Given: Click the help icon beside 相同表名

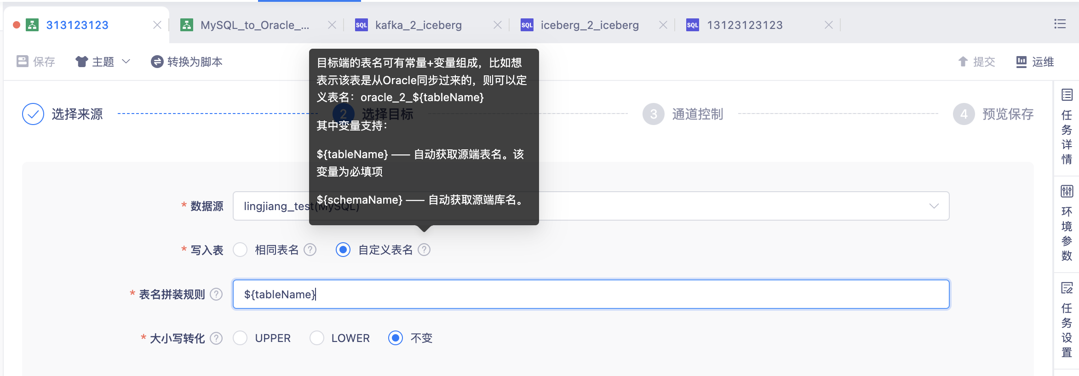Looking at the screenshot, I should pos(310,250).
